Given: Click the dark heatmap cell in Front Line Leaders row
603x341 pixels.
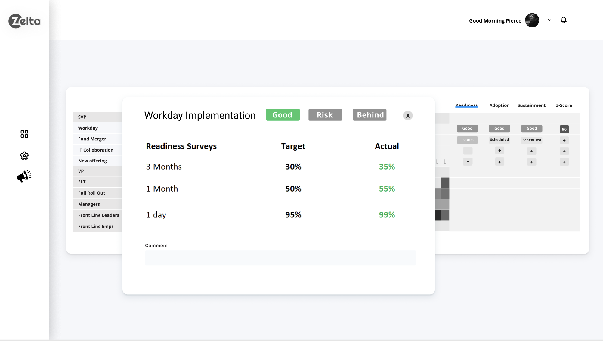Looking at the screenshot, I should [x=438, y=215].
